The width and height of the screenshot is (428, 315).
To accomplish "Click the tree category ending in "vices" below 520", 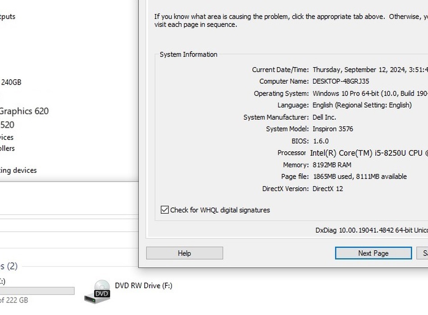I will pyautogui.click(x=7, y=138).
